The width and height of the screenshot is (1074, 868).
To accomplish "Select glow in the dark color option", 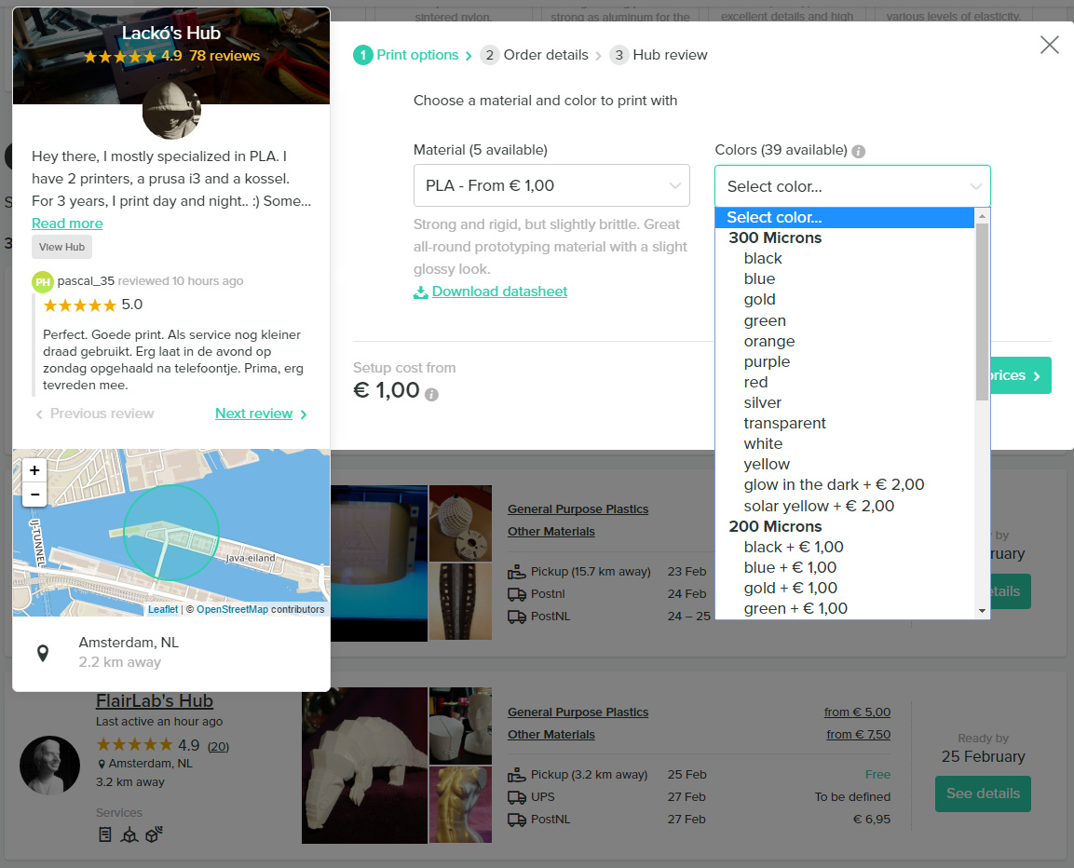I will tap(834, 484).
